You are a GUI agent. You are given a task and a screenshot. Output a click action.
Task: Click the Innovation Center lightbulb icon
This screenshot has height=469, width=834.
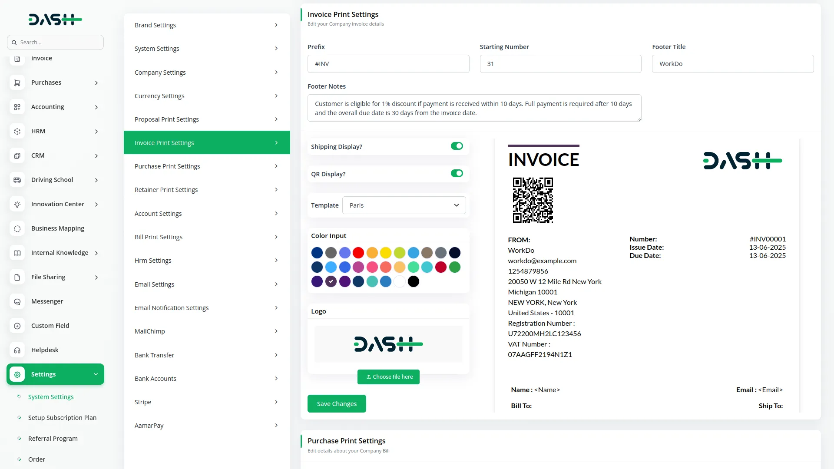(17, 204)
